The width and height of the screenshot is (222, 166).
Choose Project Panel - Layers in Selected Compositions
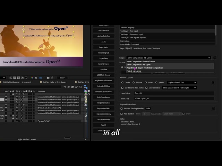point(170,68)
